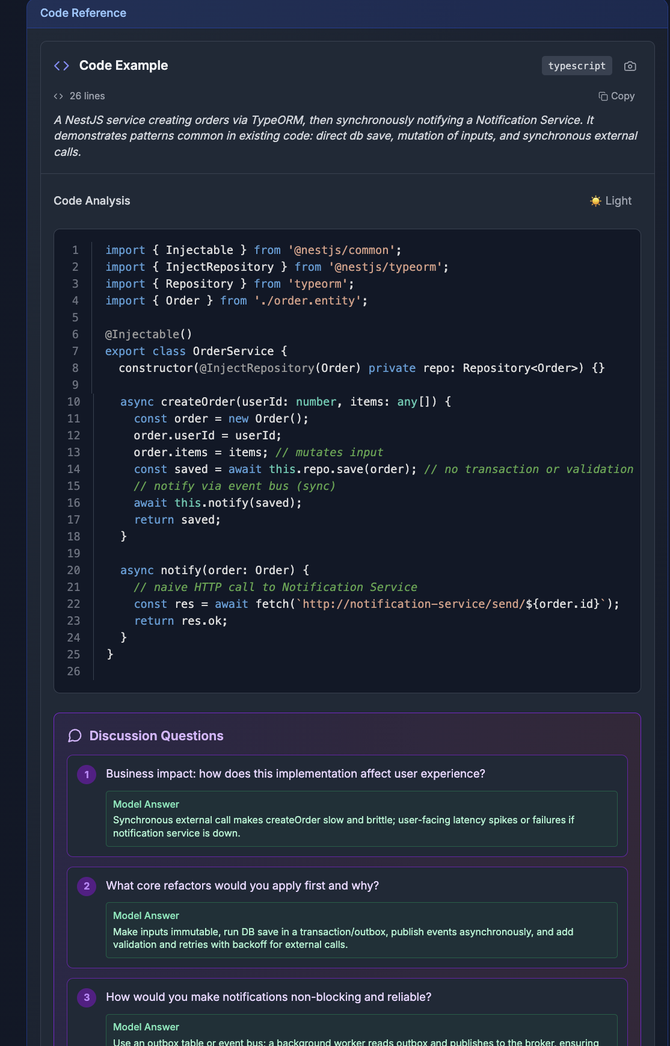Viewport: 670px width, 1046px height.
Task: Toggle the Light theme label
Action: (x=618, y=201)
